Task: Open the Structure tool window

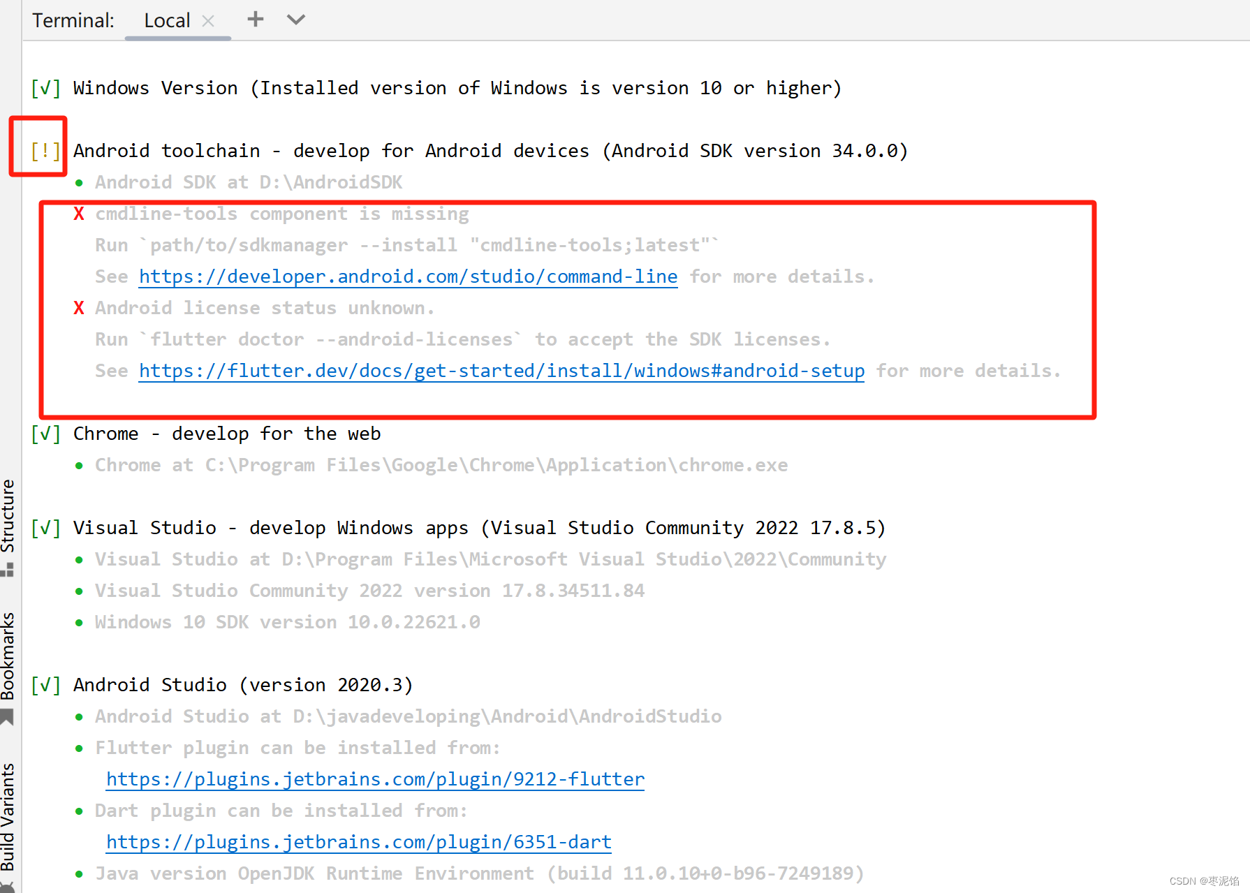Action: (x=8, y=515)
